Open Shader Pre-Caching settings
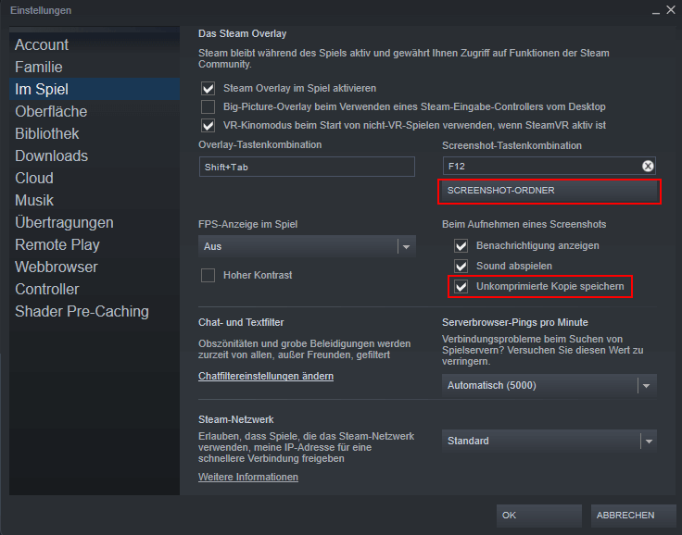The height and width of the screenshot is (535, 682). click(95, 311)
